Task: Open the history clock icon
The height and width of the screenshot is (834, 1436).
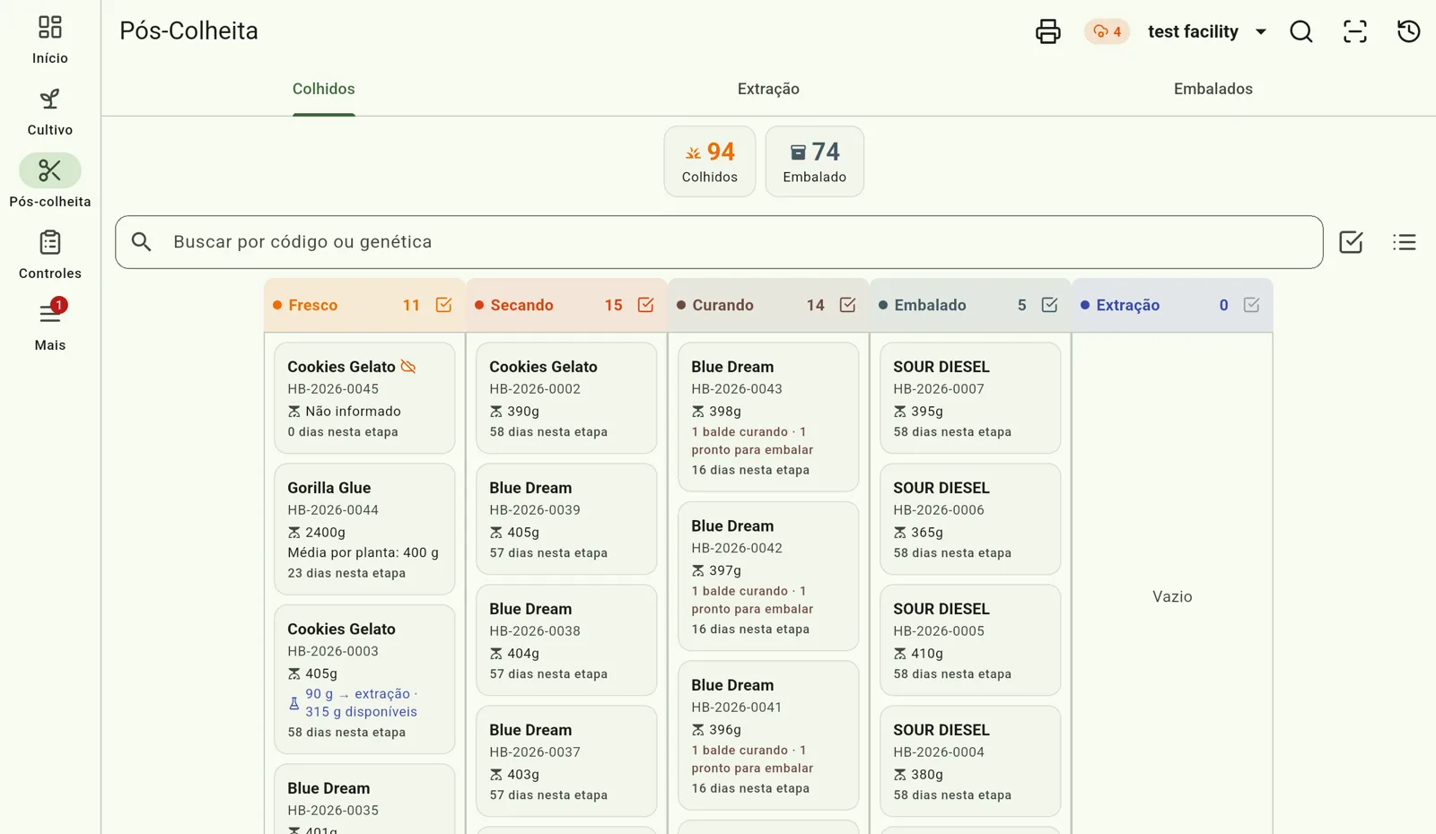Action: click(x=1409, y=31)
